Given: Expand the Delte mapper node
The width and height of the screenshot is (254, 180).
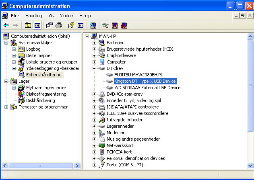Looking at the screenshot, I should 14,55.
